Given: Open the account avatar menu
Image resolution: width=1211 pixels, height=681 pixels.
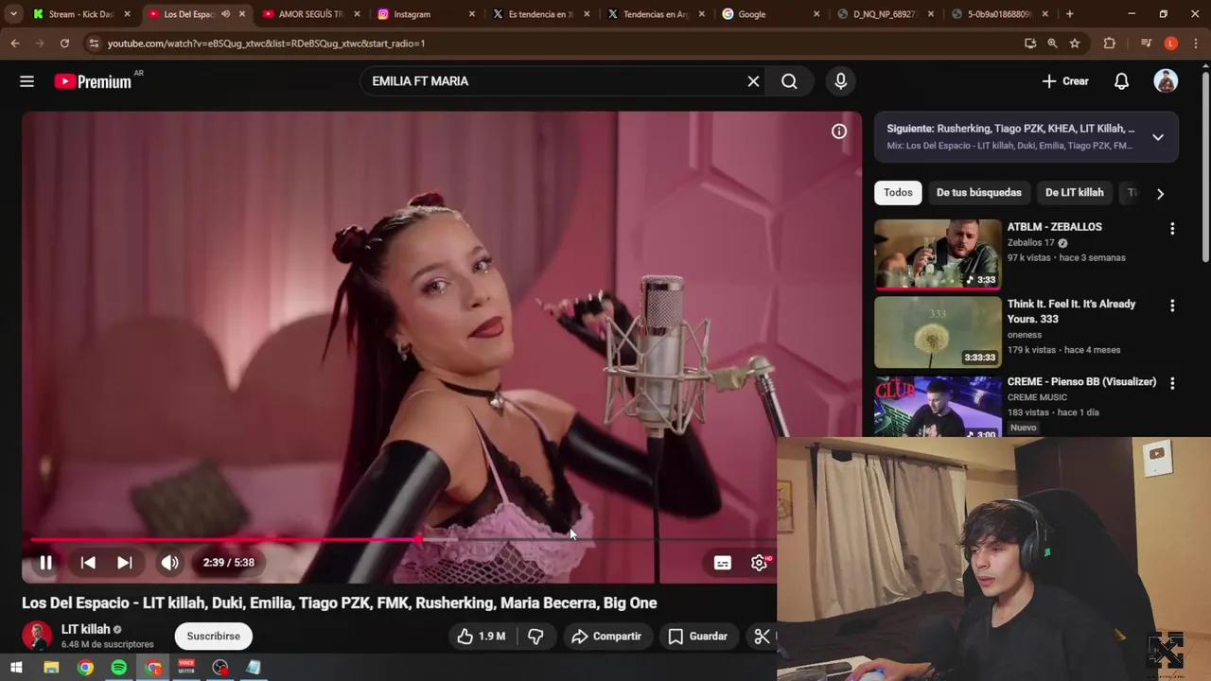Looking at the screenshot, I should click(x=1166, y=81).
